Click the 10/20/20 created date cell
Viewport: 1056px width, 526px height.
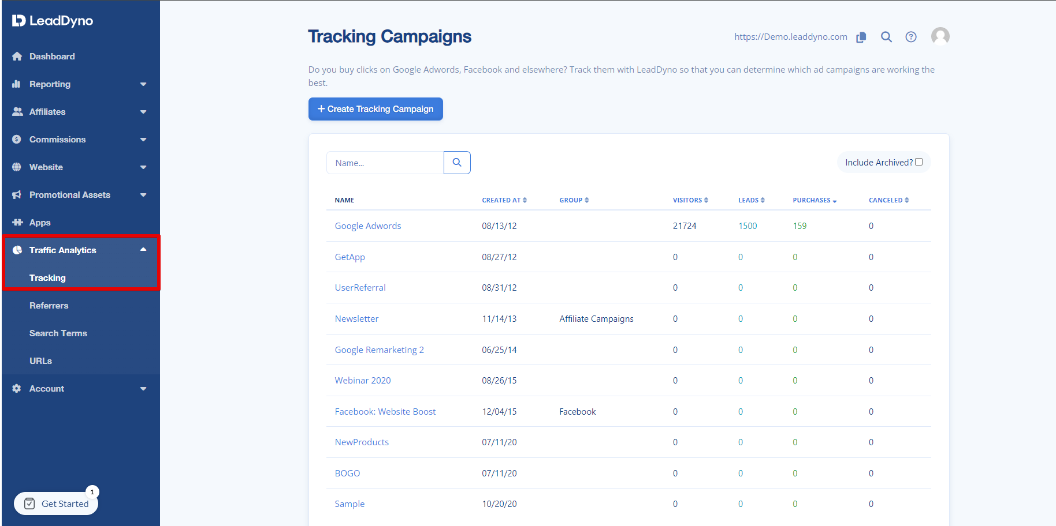point(500,504)
